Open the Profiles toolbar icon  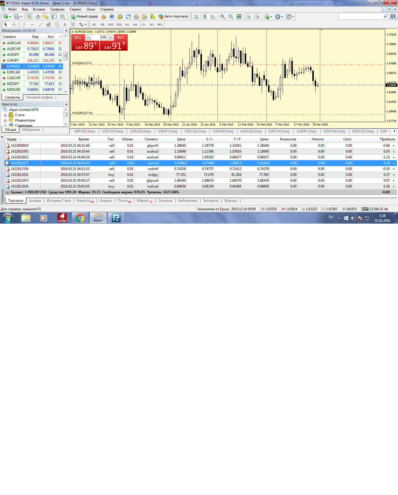[x=16, y=17]
